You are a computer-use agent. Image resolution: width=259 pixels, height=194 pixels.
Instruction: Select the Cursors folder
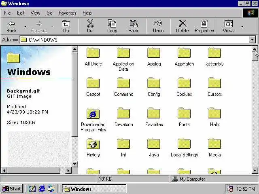point(214,87)
